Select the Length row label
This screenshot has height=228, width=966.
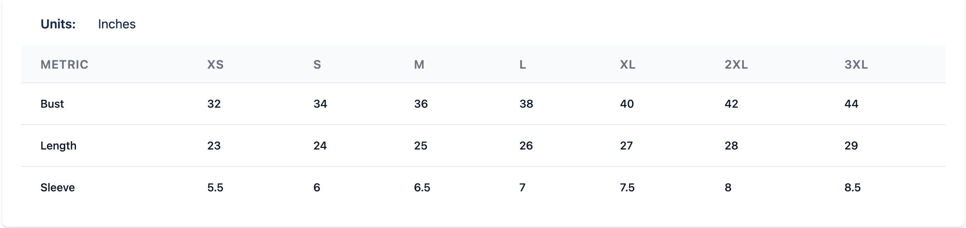pyautogui.click(x=58, y=146)
